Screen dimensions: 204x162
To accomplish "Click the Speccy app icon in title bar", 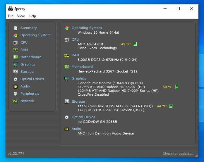I will (11, 9).
